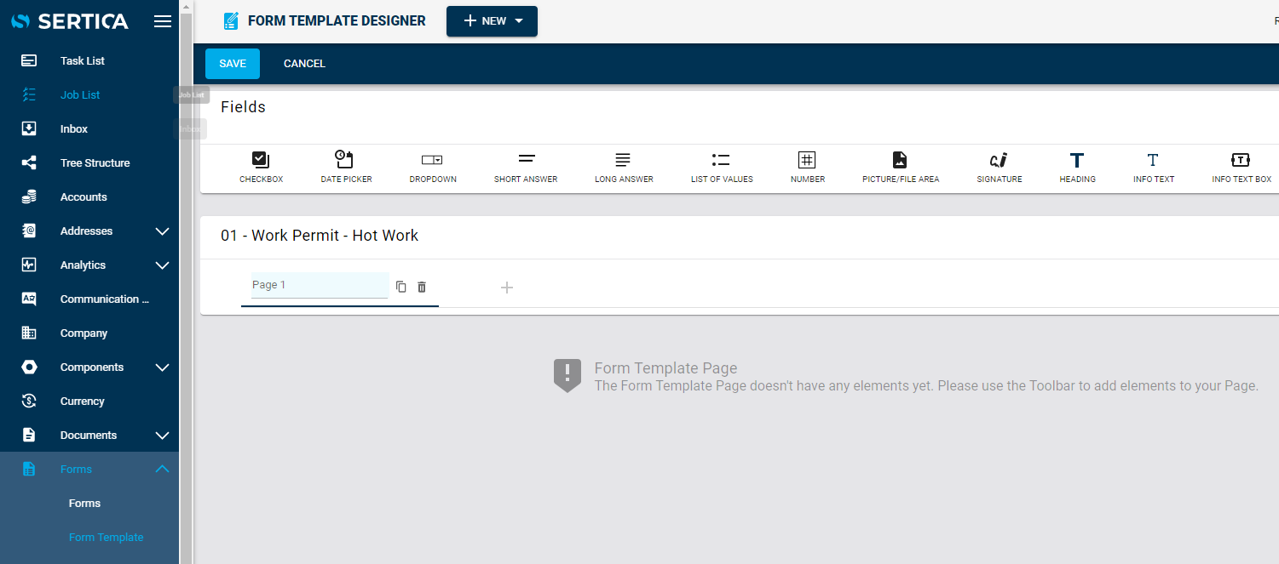Expand the Addresses section
Viewport: 1279px width, 564px height.
point(163,231)
